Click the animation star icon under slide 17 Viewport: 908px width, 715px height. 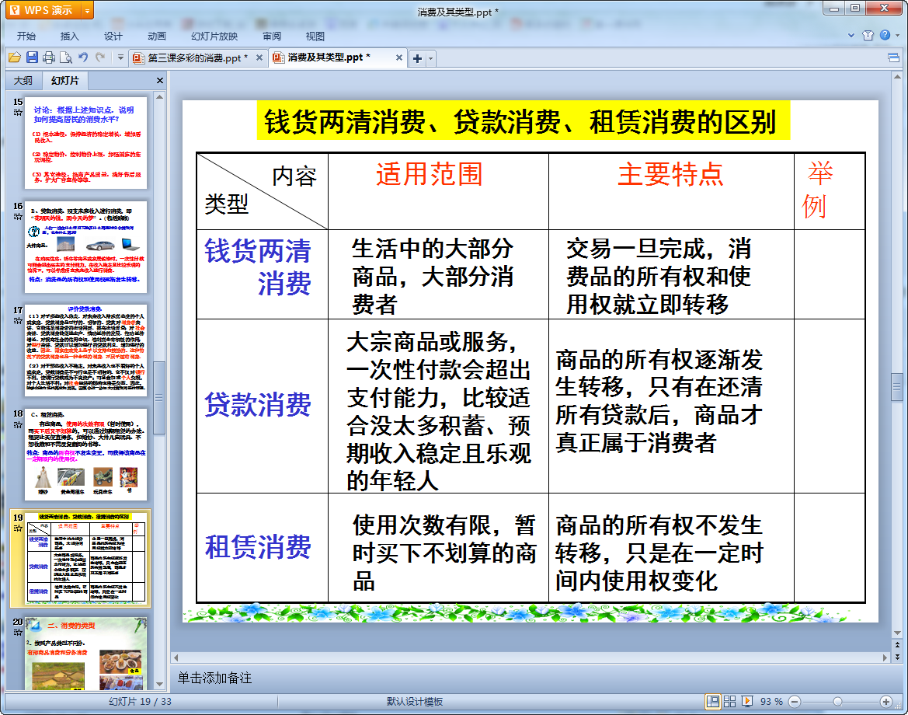(x=18, y=320)
